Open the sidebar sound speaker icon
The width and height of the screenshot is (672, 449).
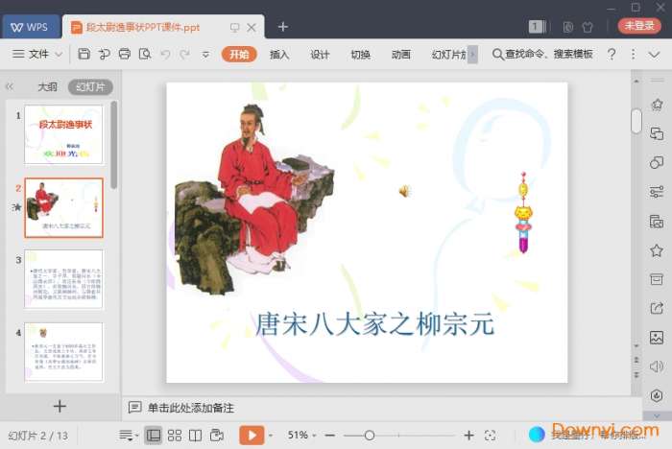coord(656,366)
